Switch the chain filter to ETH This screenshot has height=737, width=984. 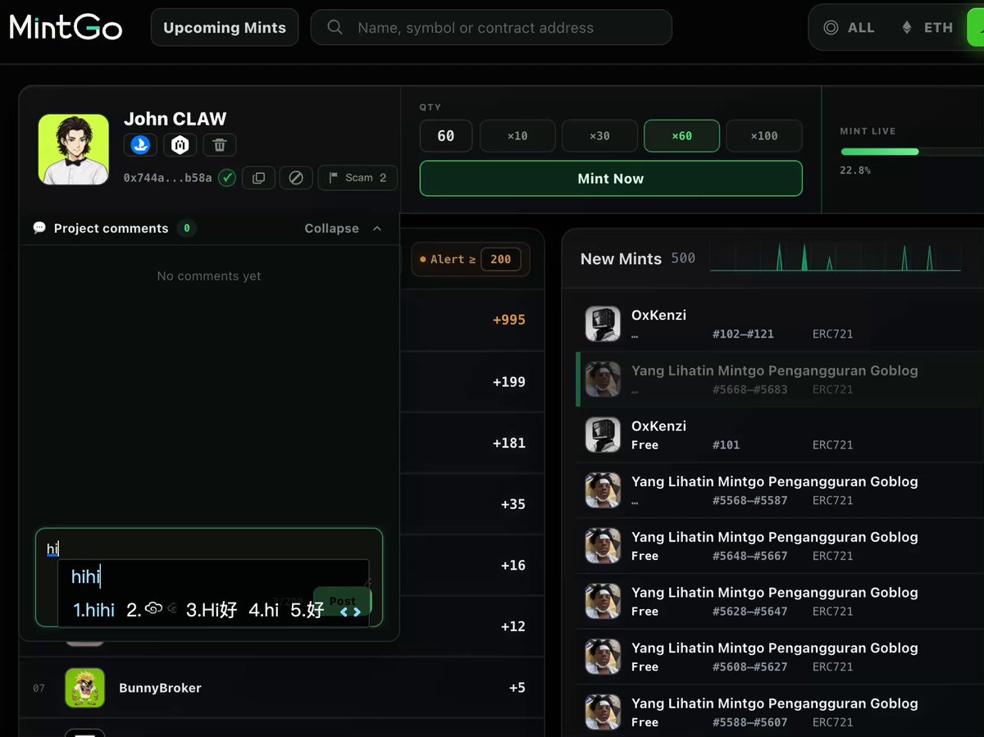click(x=927, y=27)
